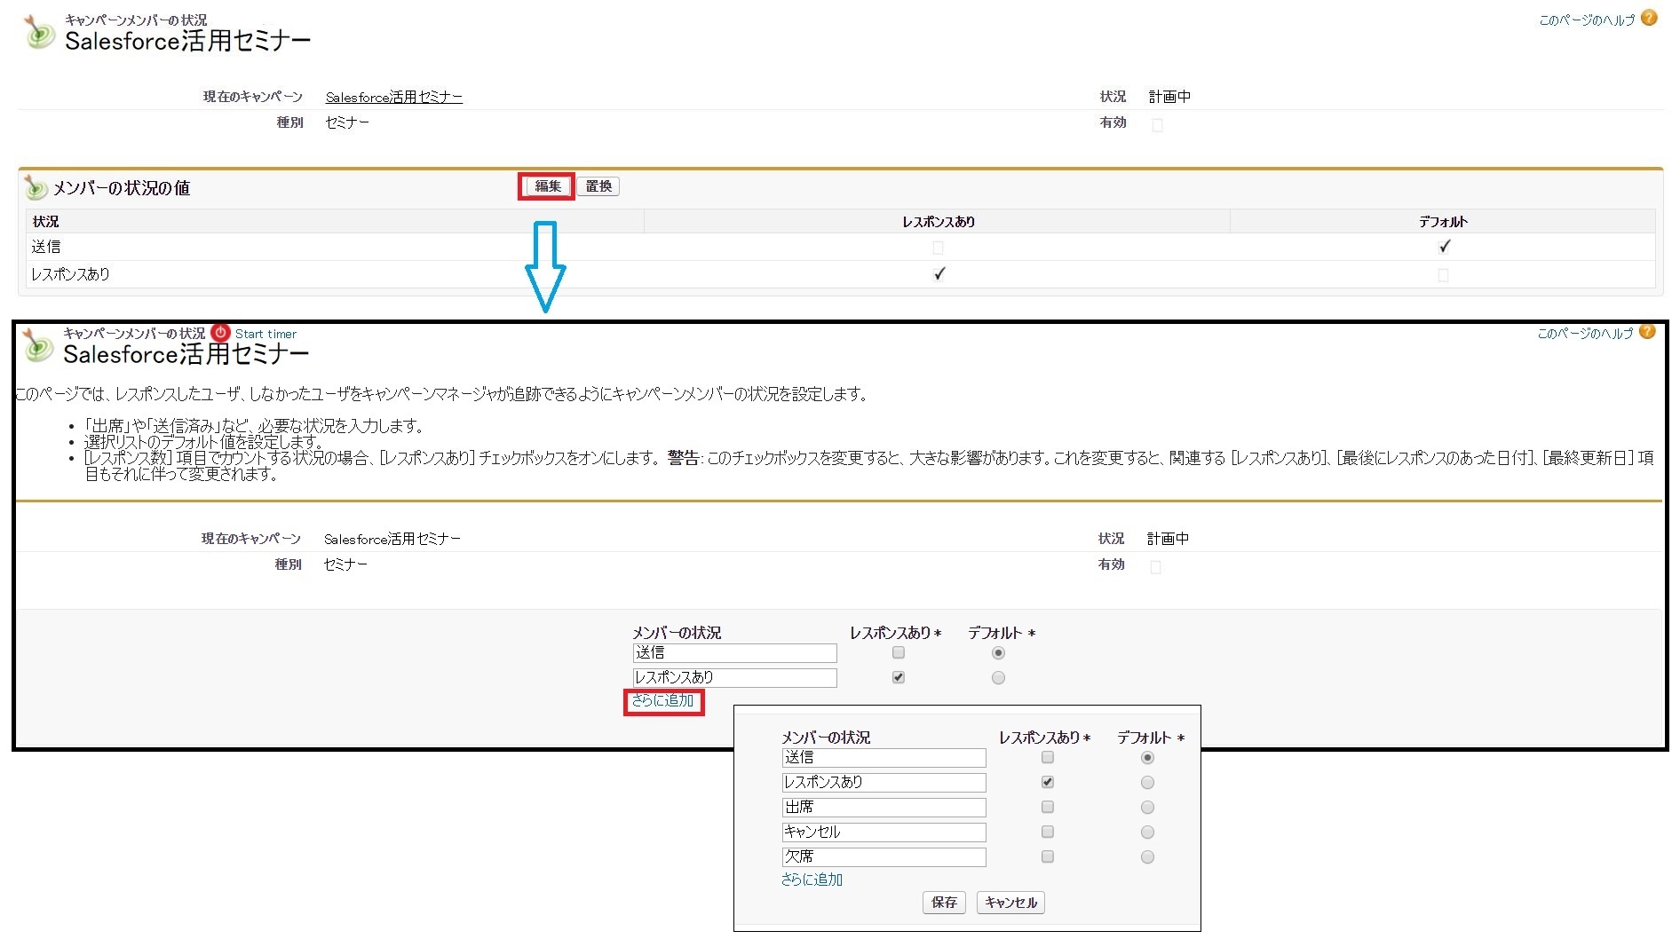1672x939 pixels.
Task: Check レスポンスあり box for 出席 row
Action: 1048,807
